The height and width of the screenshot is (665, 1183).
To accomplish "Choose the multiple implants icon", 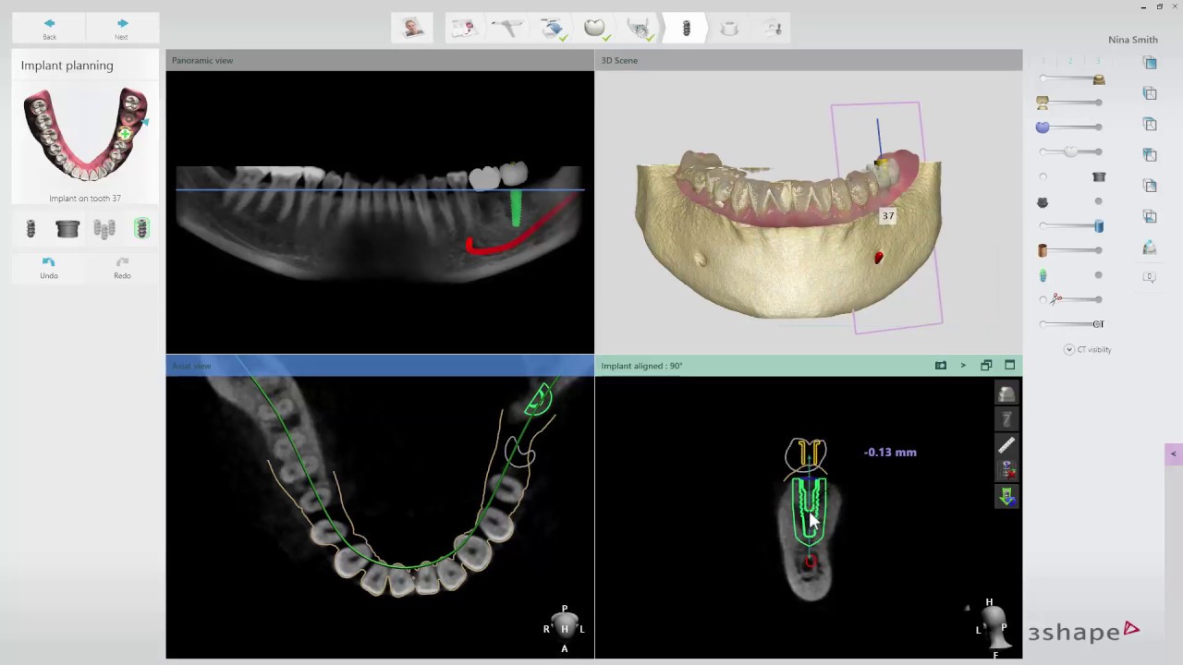I will click(x=104, y=229).
